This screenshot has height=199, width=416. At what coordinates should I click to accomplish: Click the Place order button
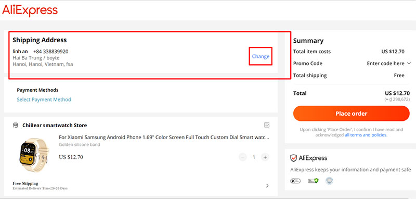pyautogui.click(x=352, y=114)
